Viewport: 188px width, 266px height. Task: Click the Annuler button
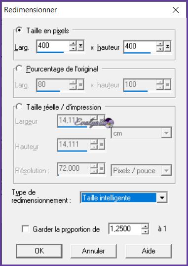tap(93, 251)
